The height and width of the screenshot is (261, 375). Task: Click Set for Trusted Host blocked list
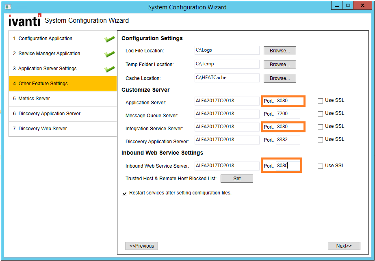point(236,178)
